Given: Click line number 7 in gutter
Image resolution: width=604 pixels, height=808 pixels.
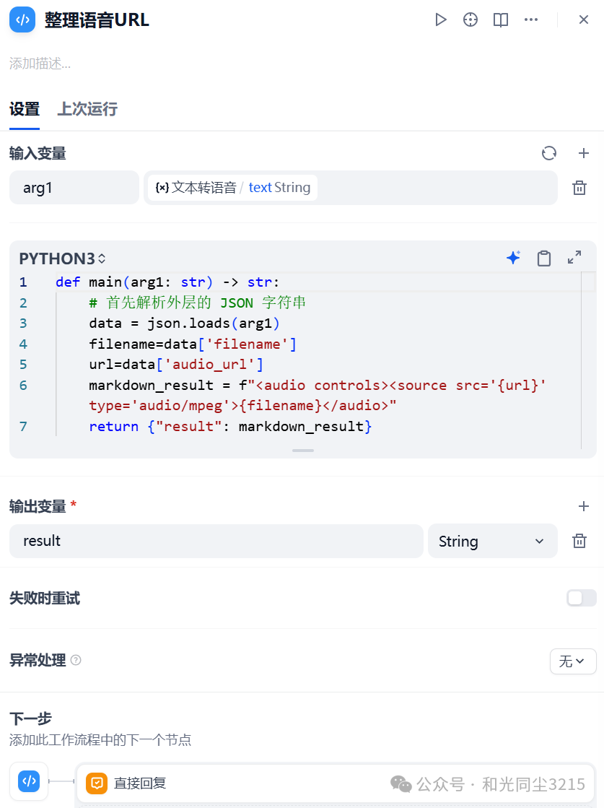Looking at the screenshot, I should (x=23, y=427).
